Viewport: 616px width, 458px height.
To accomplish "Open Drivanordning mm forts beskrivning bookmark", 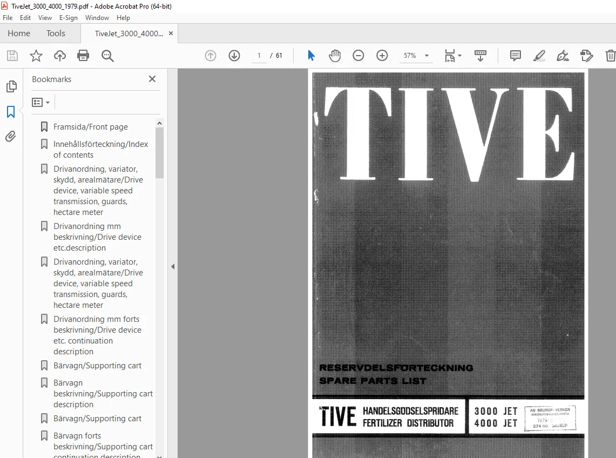I will coord(97,335).
